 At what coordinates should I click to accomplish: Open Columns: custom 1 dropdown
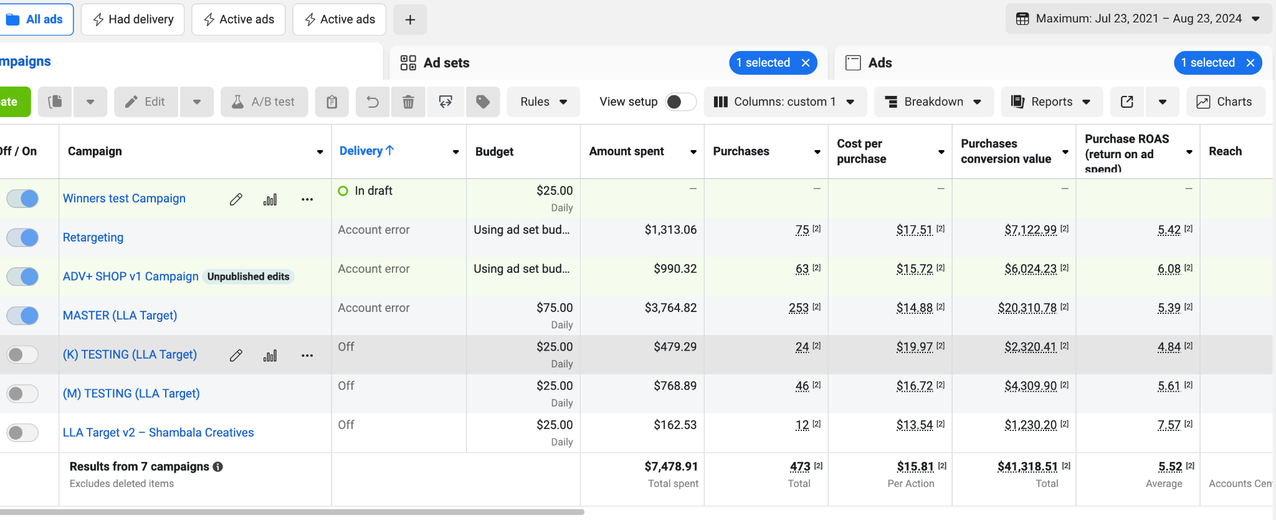coord(785,102)
